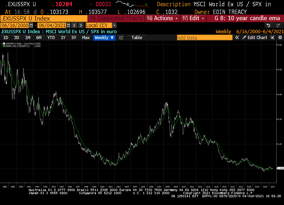Click the Owner EOIN TREACY text

[x=220, y=12]
